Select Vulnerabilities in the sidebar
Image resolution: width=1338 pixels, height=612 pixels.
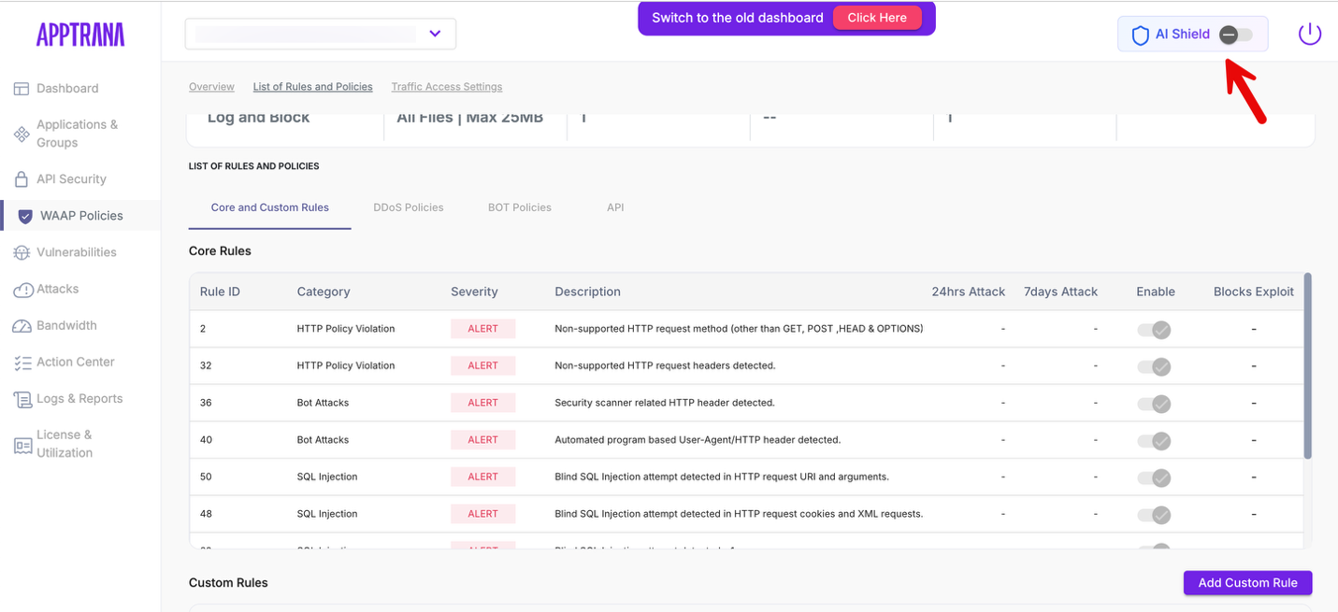coord(76,251)
